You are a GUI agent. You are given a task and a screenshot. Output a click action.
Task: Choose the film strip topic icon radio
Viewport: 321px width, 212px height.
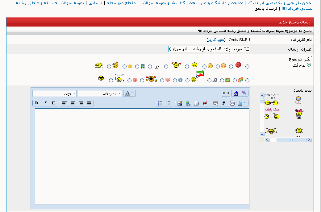tap(150, 67)
